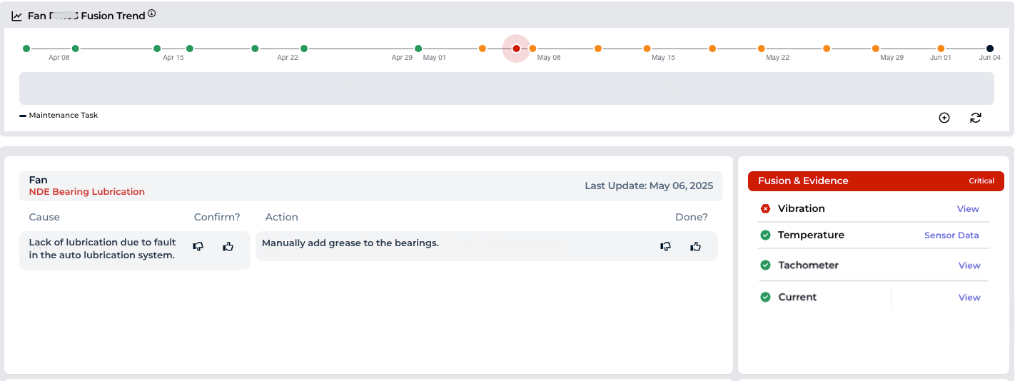Viewport: 1015px width, 381px height.
Task: Click Last Update: May 06, 2025 text
Action: [649, 186]
